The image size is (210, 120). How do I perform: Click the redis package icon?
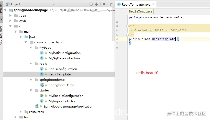[37, 64]
